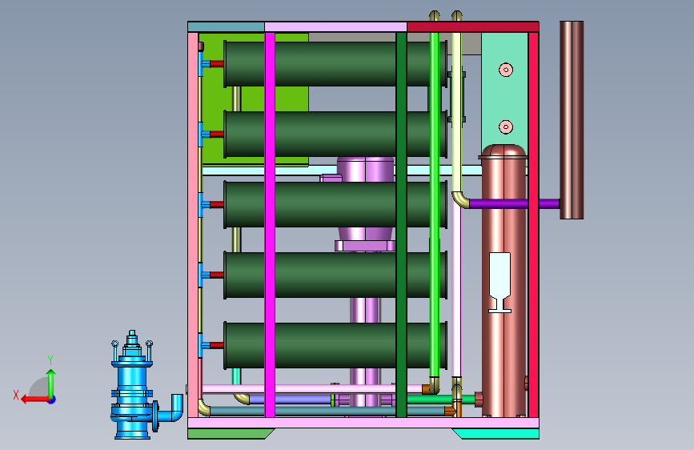The width and height of the screenshot is (694, 450).
Task: Select the blue submersible pump model
Action: [132, 385]
